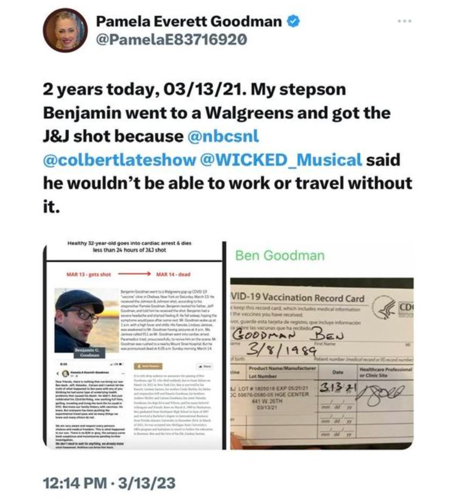The image size is (466, 503).
Task: Click the 12:14 PM 3/13/23 timestamp
Action: [109, 483]
